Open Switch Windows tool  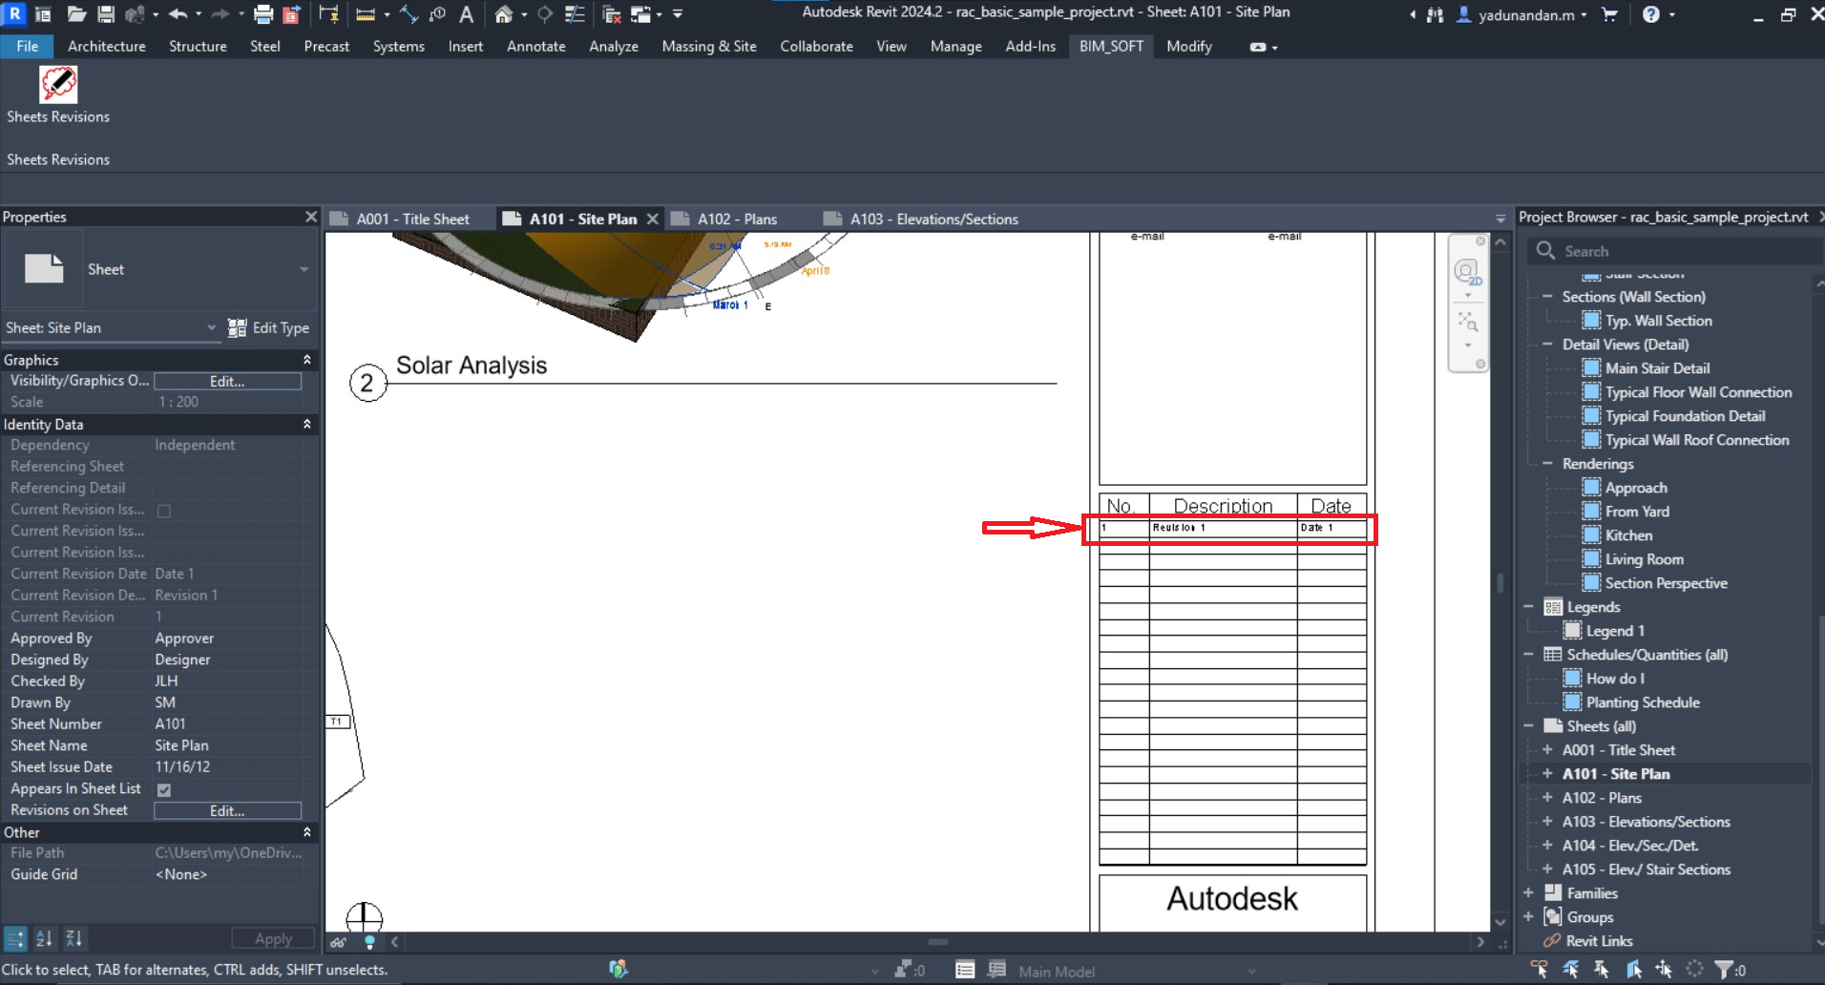(640, 14)
